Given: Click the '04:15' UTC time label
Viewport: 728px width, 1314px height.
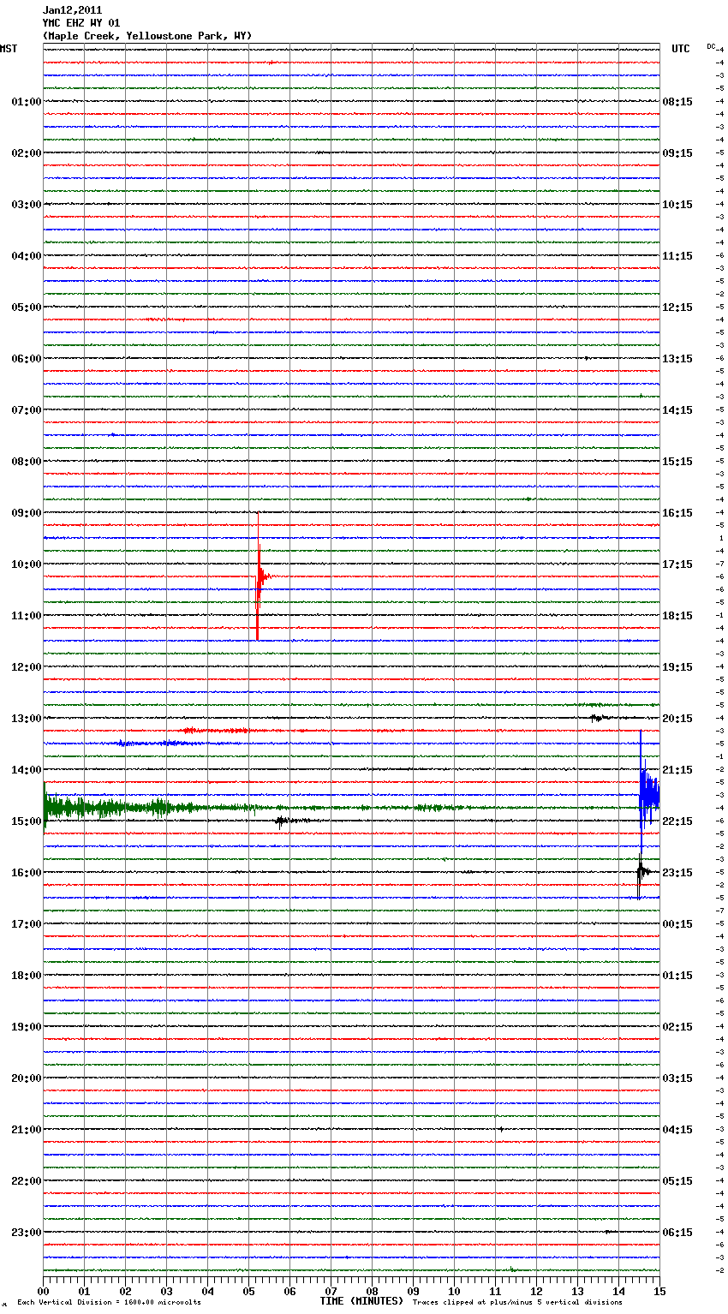Looking at the screenshot, I should point(677,1130).
